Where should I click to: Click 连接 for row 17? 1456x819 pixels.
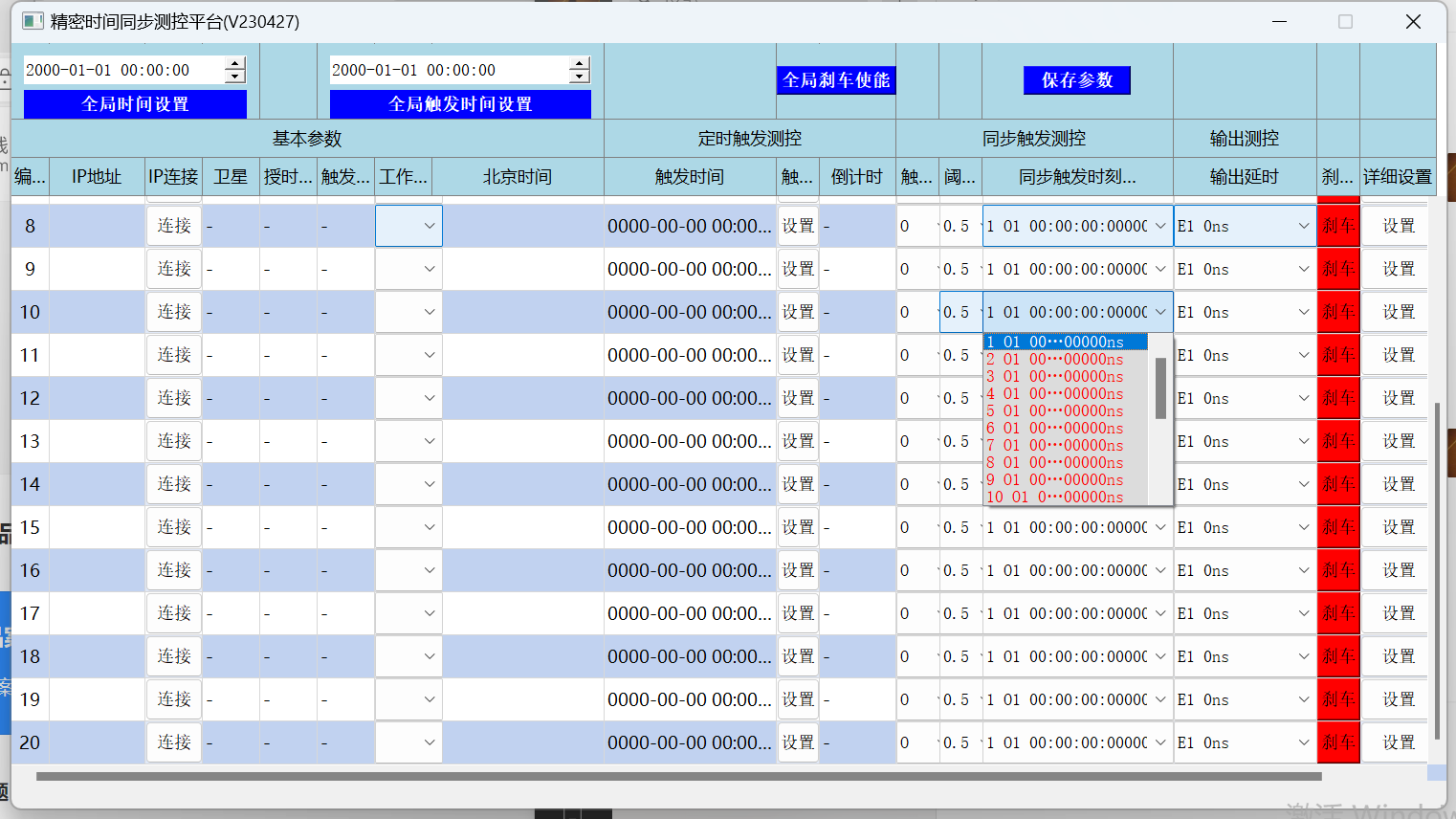(x=174, y=613)
